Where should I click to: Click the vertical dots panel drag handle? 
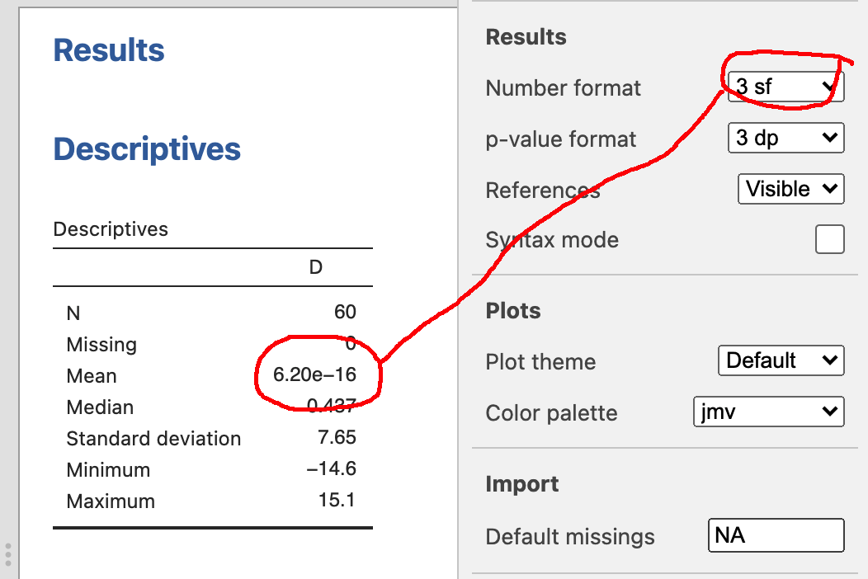[x=8, y=553]
